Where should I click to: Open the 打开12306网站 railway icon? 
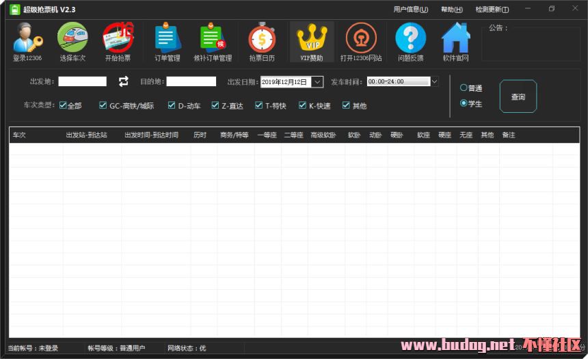[361, 42]
